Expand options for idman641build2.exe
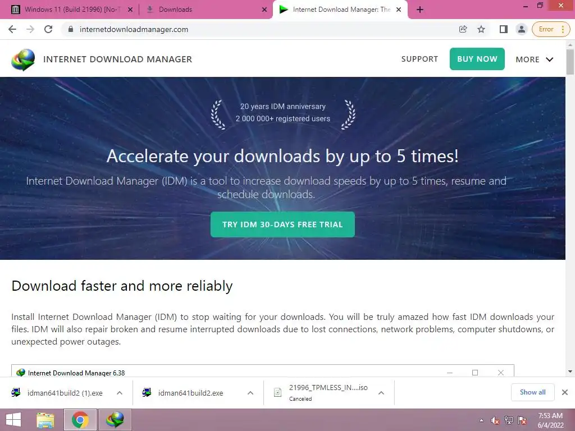Viewport: 575px width, 431px height. tap(250, 393)
